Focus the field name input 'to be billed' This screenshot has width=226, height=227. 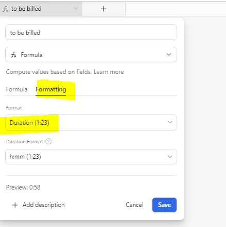coord(91,32)
